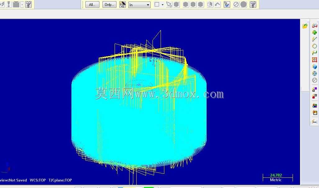319x188 pixels.
Task: Click the solid body selection icon next to arrow
Action: [x=177, y=4]
